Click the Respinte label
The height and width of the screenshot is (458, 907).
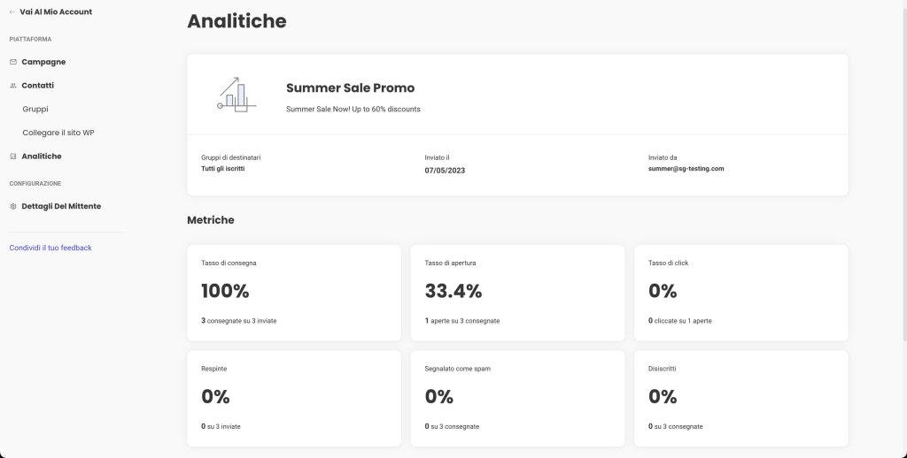point(214,369)
